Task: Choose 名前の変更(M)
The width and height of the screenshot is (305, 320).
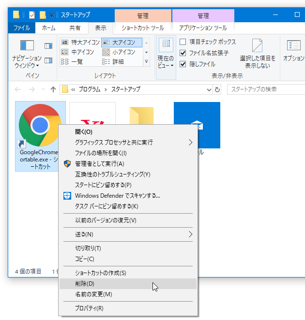Action: pyautogui.click(x=128, y=294)
